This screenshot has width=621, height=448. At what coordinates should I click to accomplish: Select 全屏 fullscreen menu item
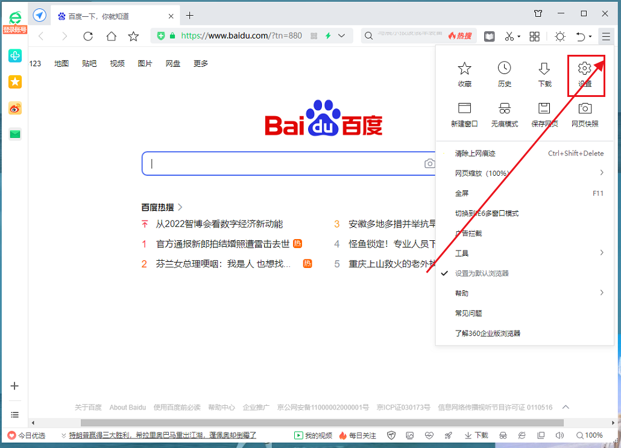click(x=525, y=193)
